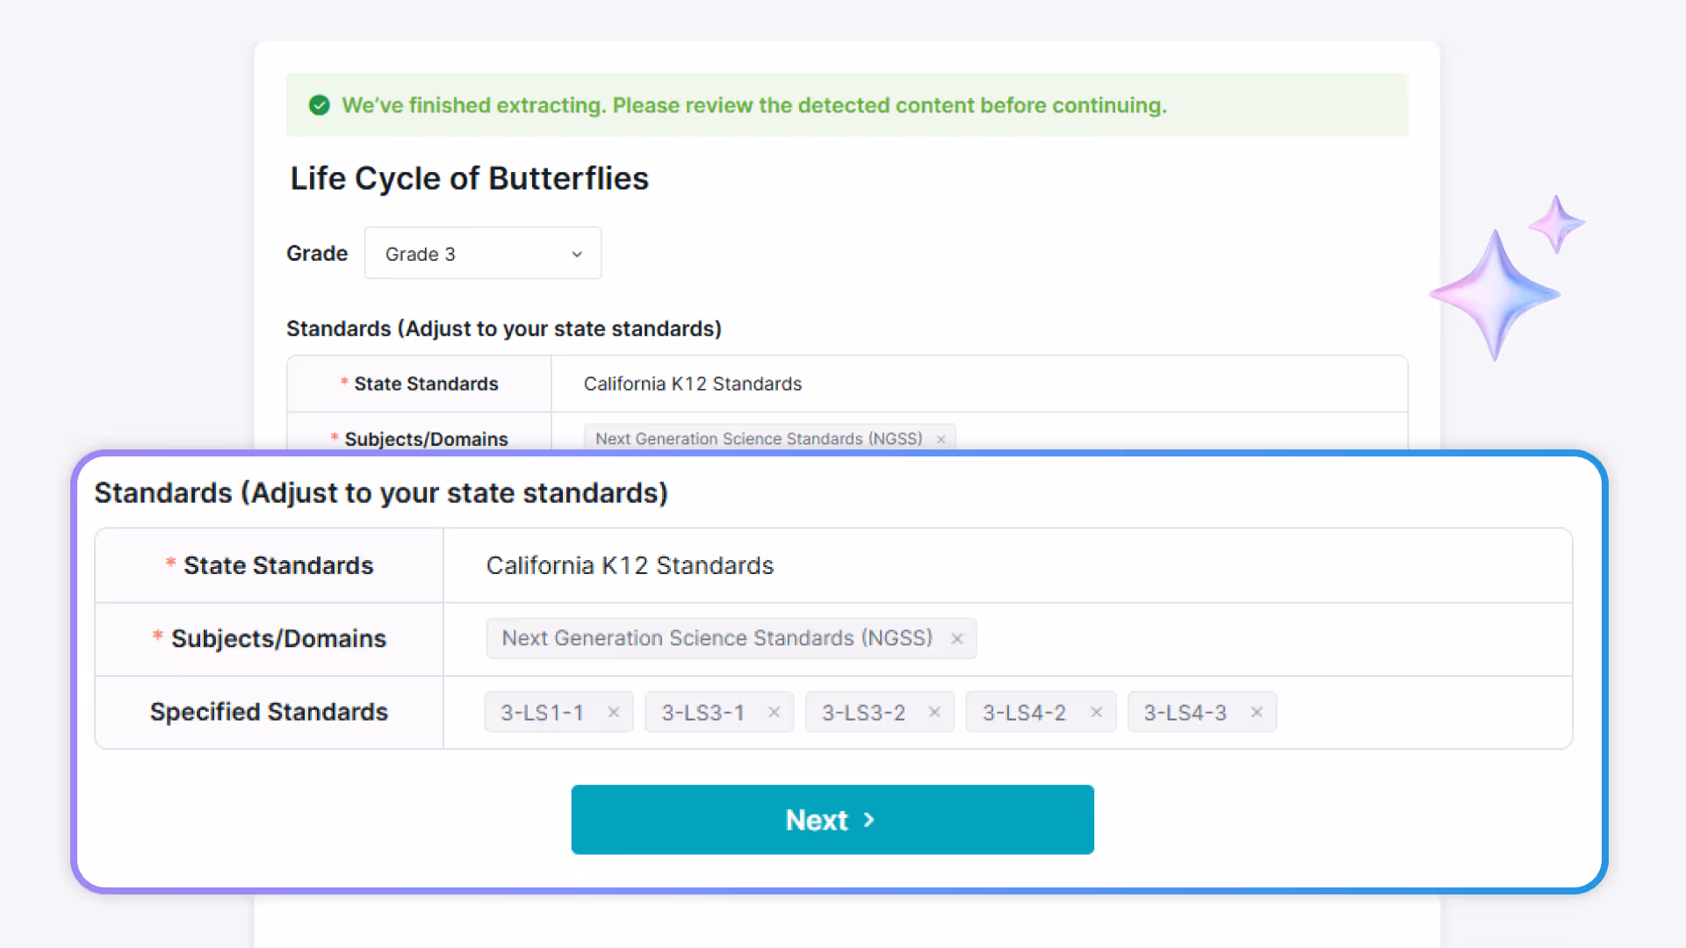Click the Next button
1686x948 pixels.
[832, 819]
